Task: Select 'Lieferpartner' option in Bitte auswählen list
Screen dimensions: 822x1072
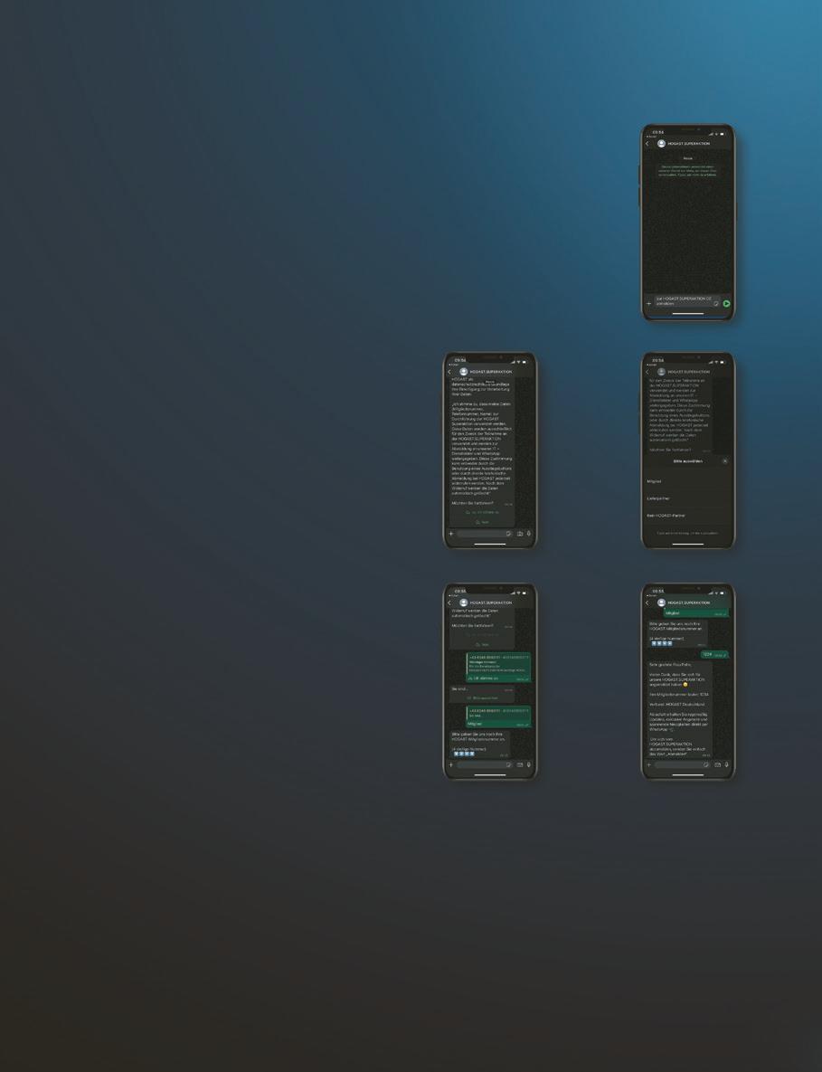Action: [688, 498]
